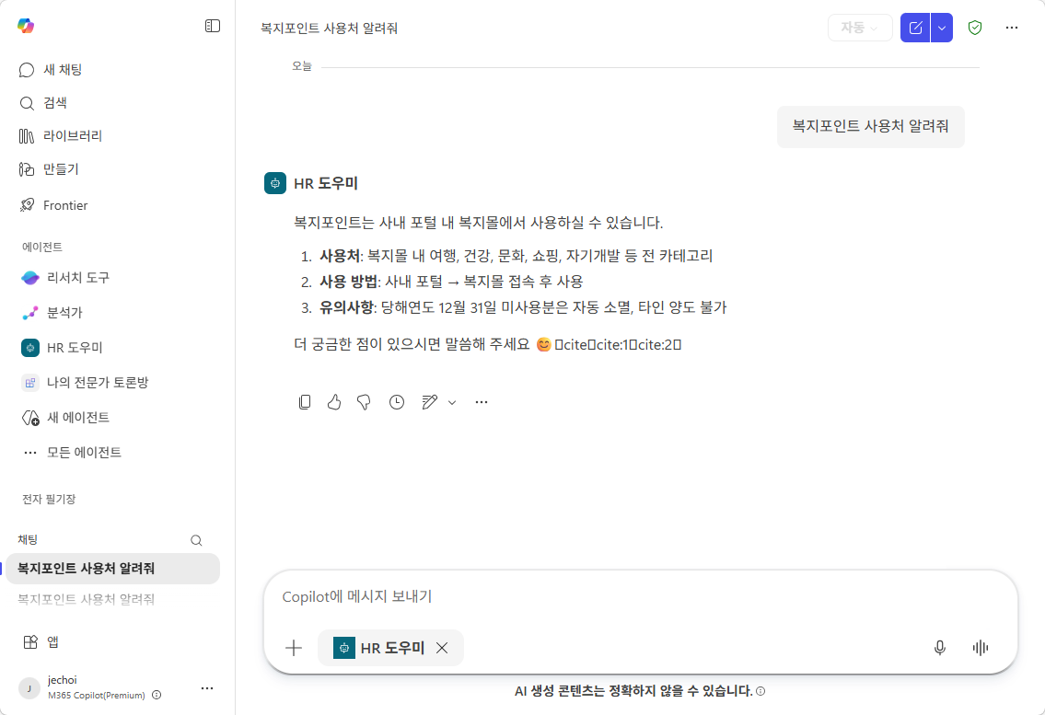
Task: Create a new agent via 새 에이전트
Action: [x=65, y=417]
